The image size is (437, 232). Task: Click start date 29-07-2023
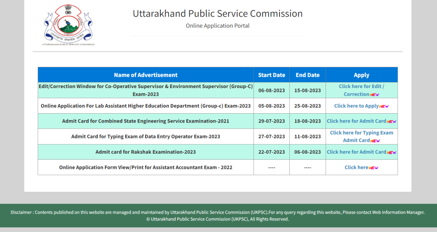(271, 121)
